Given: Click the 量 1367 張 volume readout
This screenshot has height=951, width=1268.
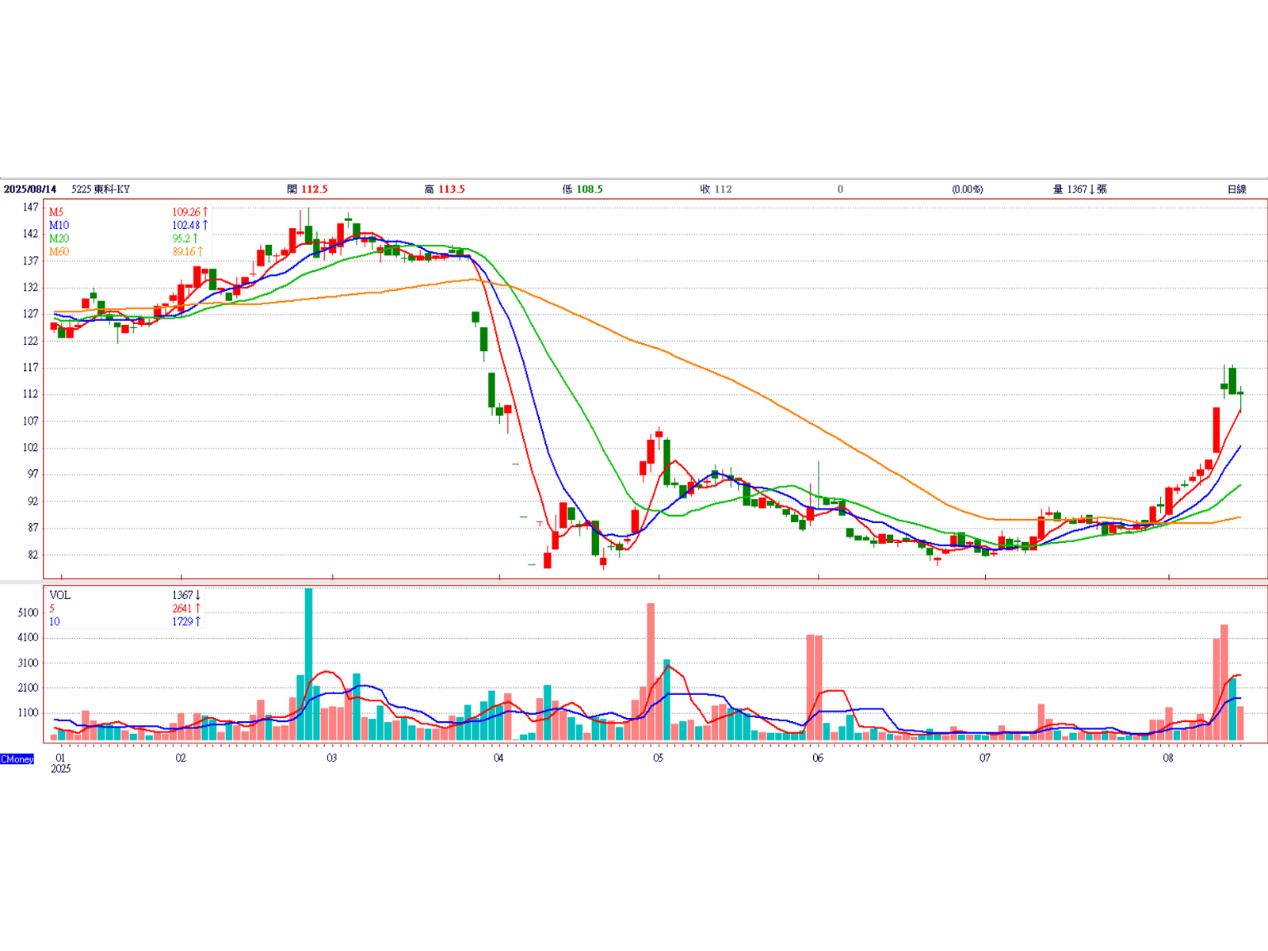Looking at the screenshot, I should pyautogui.click(x=1079, y=189).
